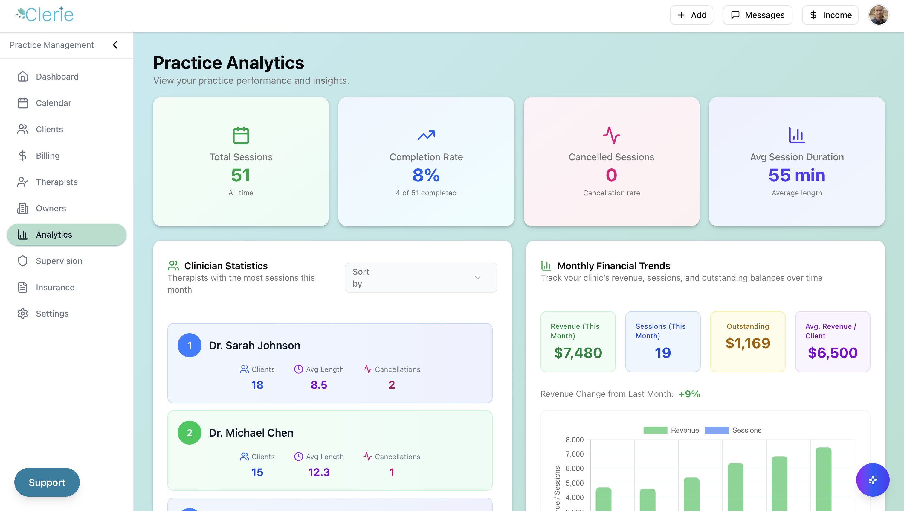Select the Calendar icon in the sidebar

[x=23, y=103]
